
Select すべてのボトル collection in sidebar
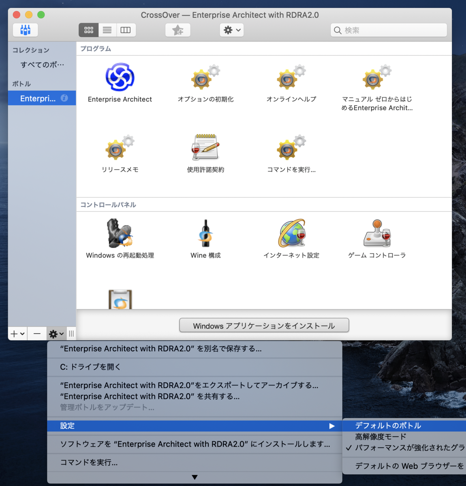coord(42,65)
